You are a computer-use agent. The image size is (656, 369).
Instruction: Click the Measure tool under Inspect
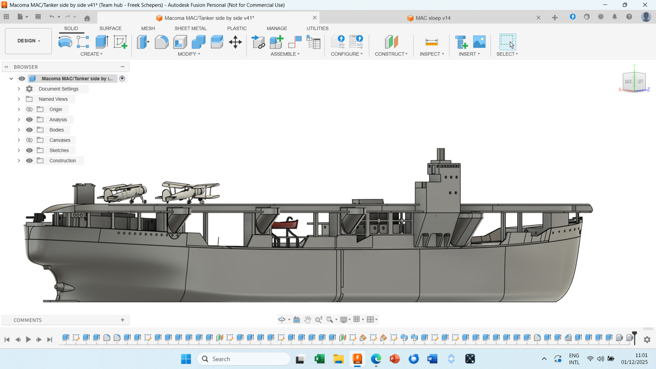[432, 42]
